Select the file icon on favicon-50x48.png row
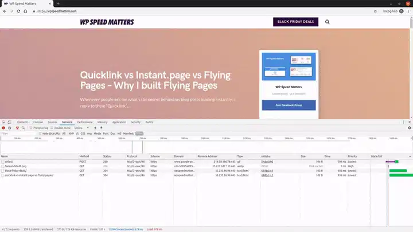Viewport: 413px width, 232px height. point(3,166)
